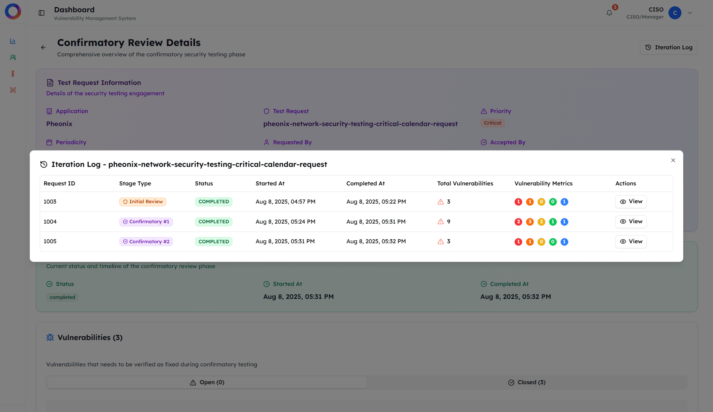This screenshot has width=713, height=412.
Task: Click Vulnerability Metrics column header
Action: pos(543,184)
